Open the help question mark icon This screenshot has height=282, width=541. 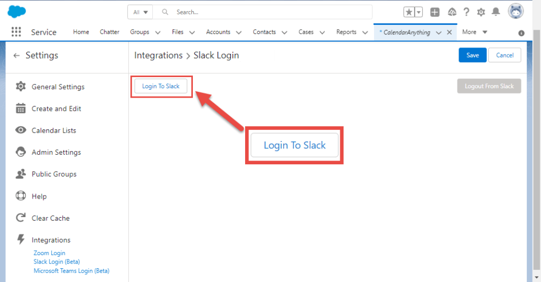[x=467, y=12]
